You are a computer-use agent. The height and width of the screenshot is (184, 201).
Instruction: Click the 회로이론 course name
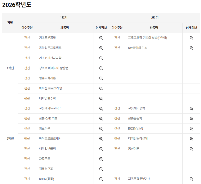pyautogui.click(x=45, y=128)
